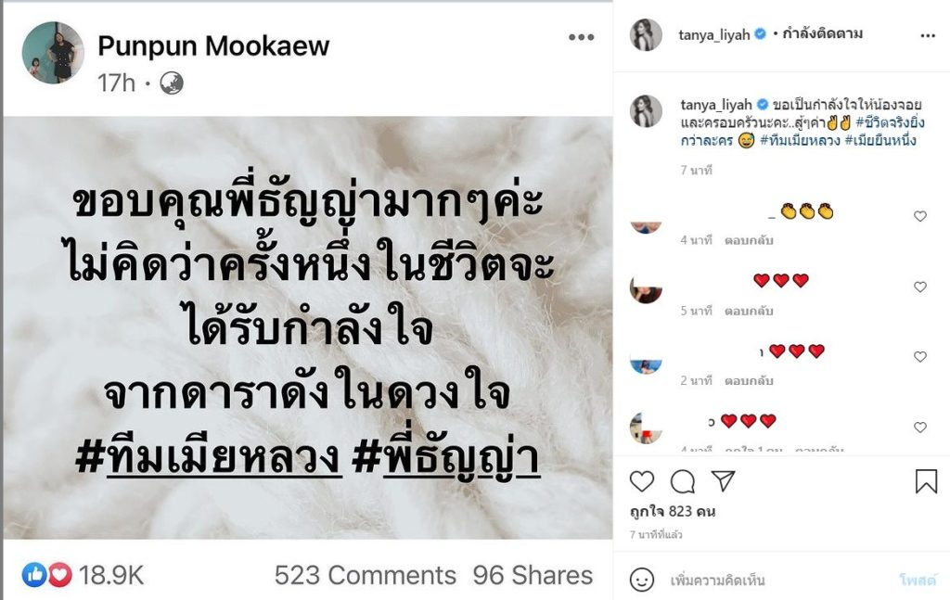Save post with the bookmark icon
Image resolution: width=950 pixels, height=600 pixels.
pyautogui.click(x=926, y=481)
